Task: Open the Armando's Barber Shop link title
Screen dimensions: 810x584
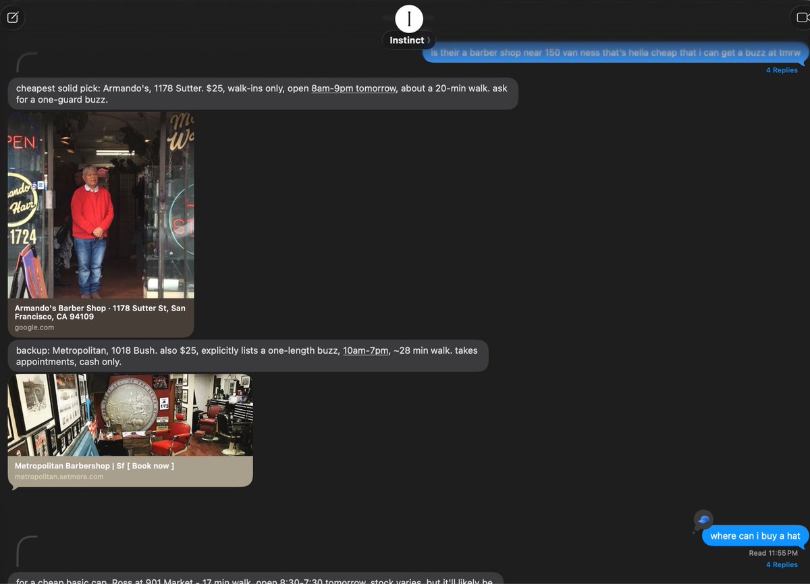Action: [100, 312]
